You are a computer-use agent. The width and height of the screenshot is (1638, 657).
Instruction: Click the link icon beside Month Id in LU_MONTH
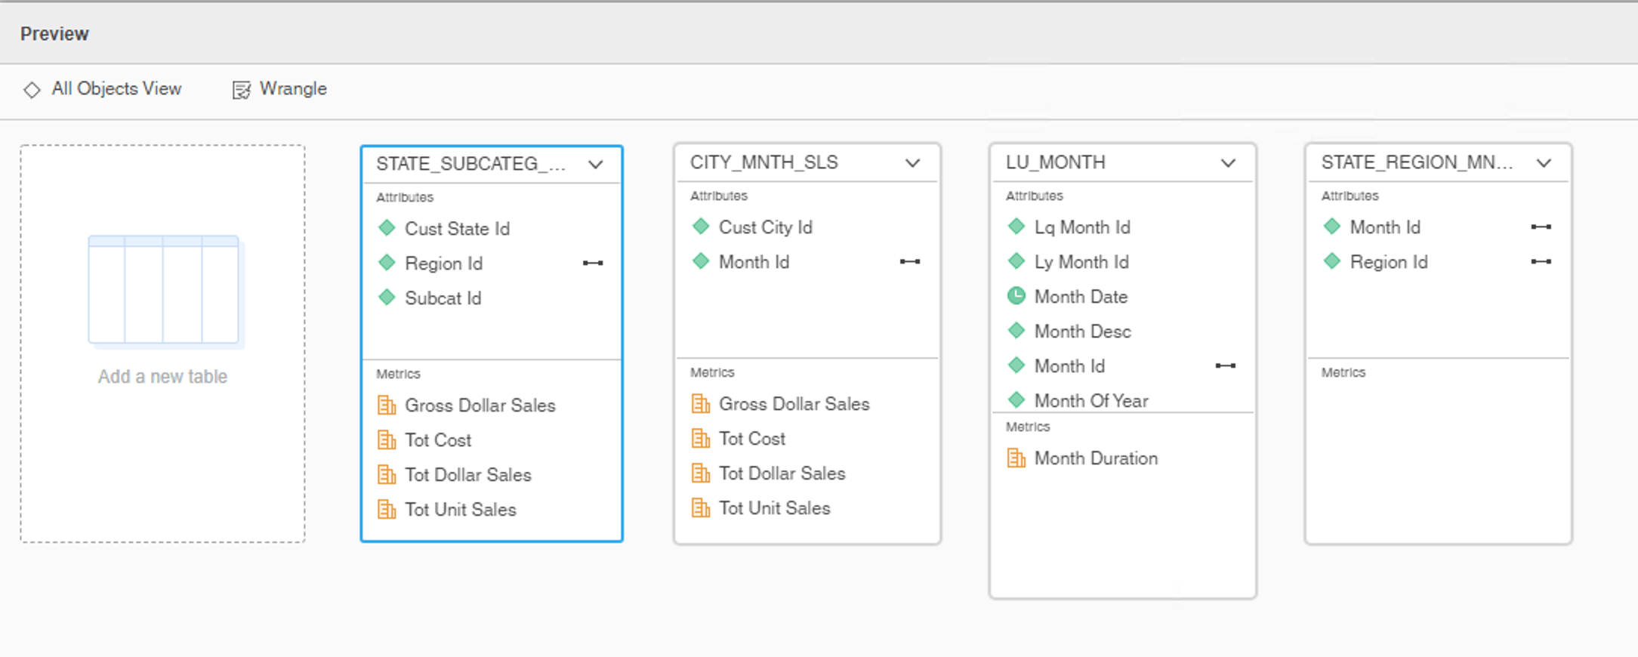point(1226,366)
